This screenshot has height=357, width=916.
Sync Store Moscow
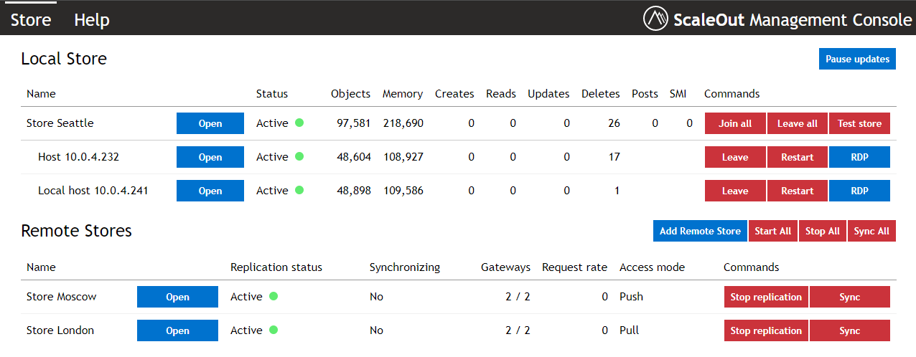point(850,297)
